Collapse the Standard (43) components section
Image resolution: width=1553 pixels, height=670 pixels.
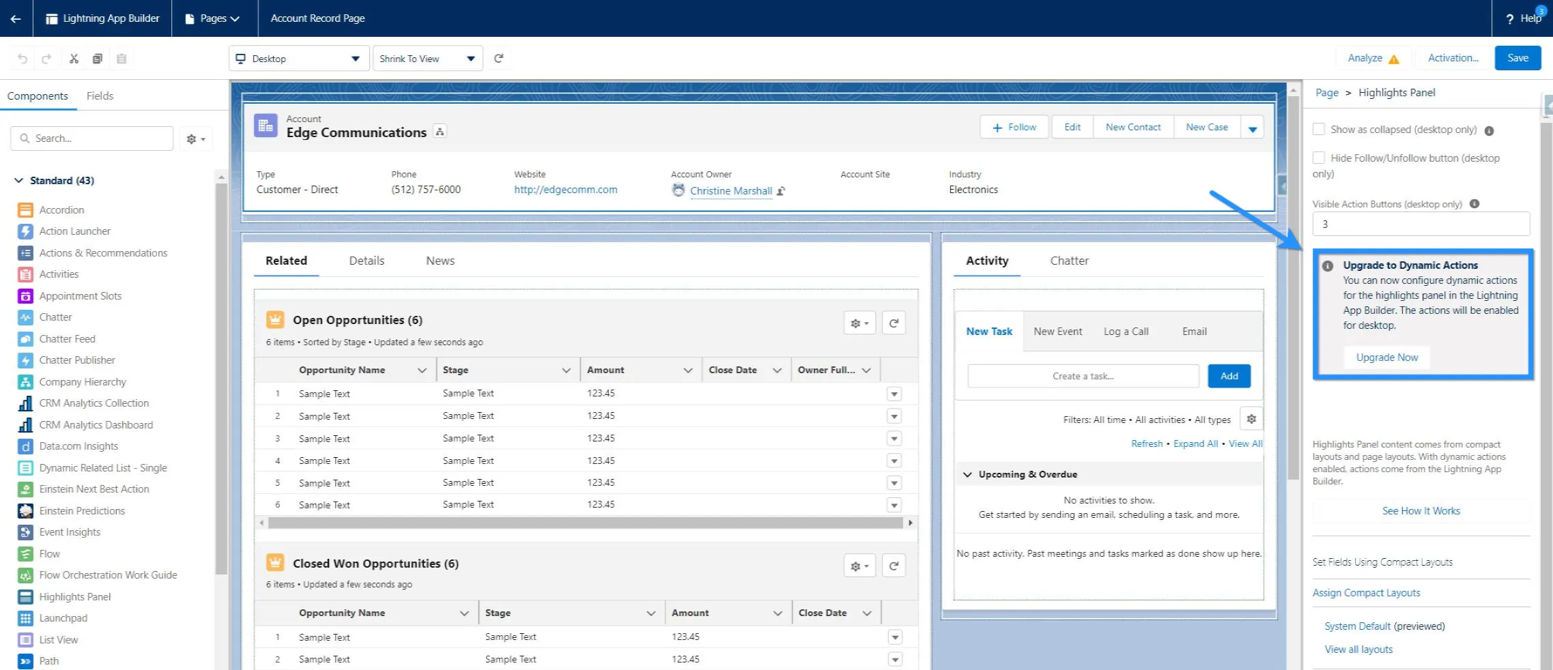19,181
